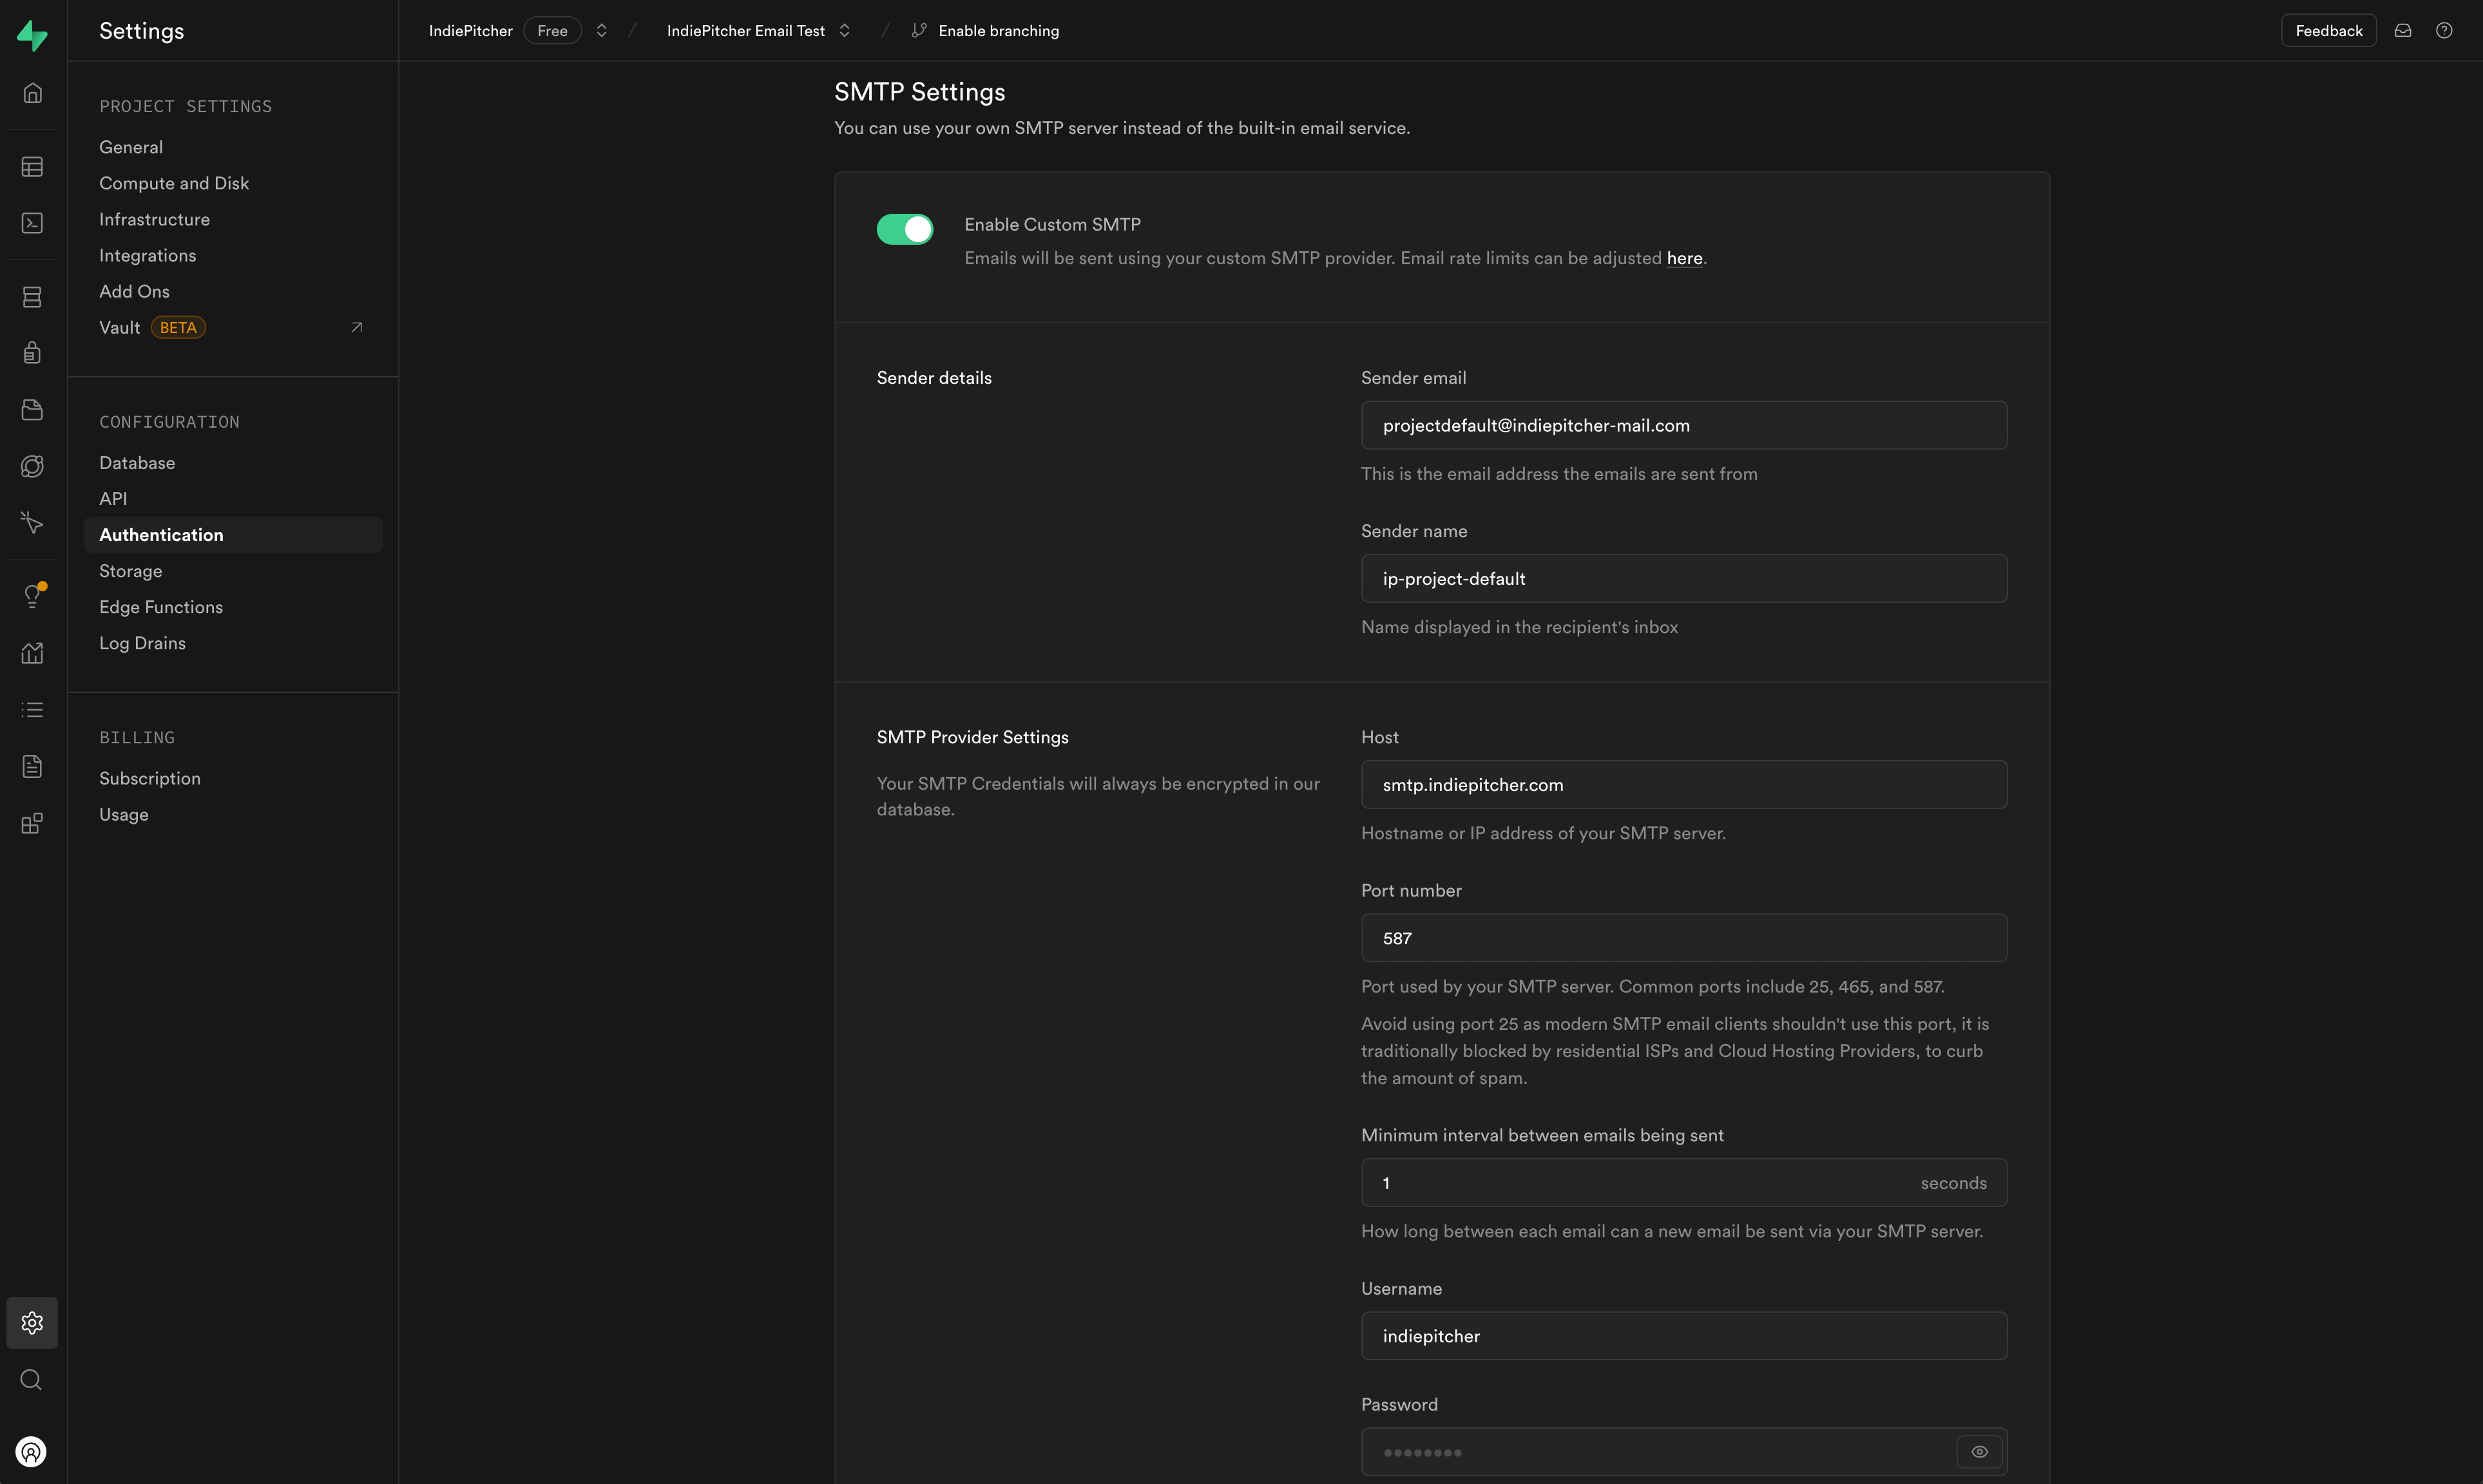Open the Database icon in sidebar
The image size is (2483, 1484).
coord(32,297)
